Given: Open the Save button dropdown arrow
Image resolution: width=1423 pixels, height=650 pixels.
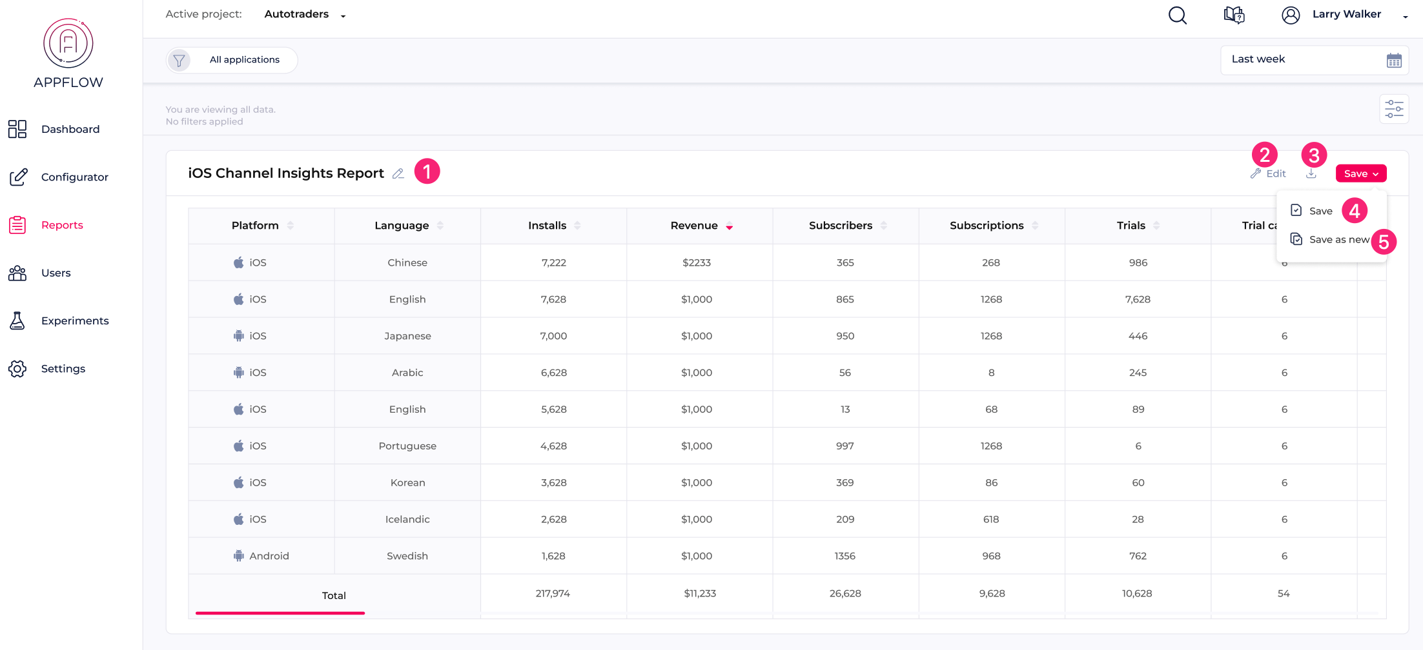Looking at the screenshot, I should click(x=1376, y=173).
